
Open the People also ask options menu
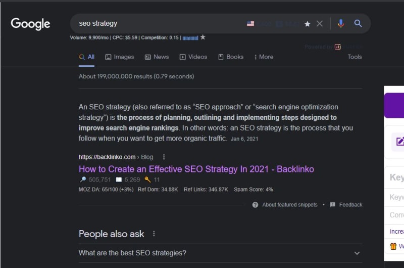click(154, 234)
